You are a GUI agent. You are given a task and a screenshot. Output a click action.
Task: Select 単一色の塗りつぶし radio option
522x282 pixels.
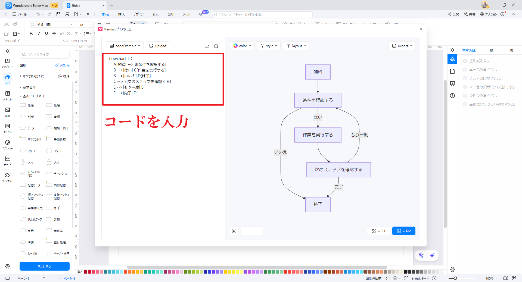pos(465,70)
